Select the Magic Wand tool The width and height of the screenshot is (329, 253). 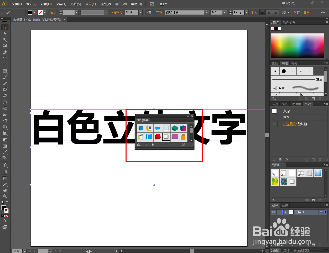tap(5, 40)
